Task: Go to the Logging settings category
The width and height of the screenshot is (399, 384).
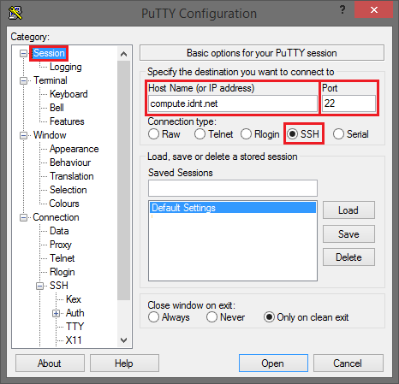Action: pyautogui.click(x=66, y=67)
